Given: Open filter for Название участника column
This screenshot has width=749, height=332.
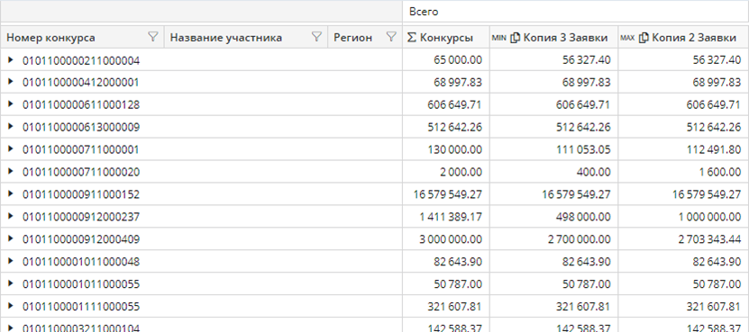Looking at the screenshot, I should (x=316, y=37).
